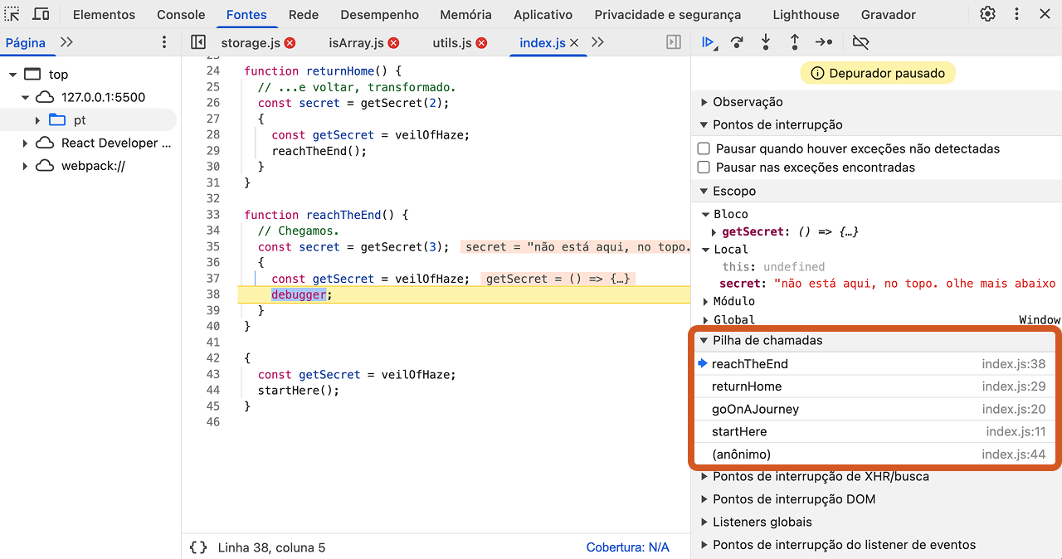
Task: Show more open file tabs chevron
Action: pyautogui.click(x=597, y=42)
